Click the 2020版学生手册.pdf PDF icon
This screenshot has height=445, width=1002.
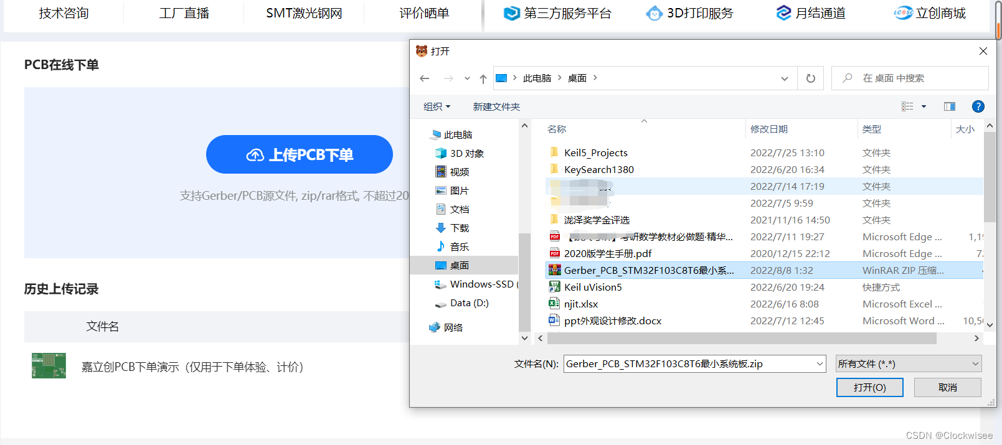pos(554,253)
